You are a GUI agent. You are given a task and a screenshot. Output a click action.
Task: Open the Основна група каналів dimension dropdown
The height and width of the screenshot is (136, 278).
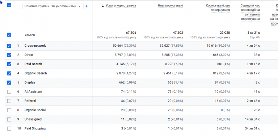[53, 6]
